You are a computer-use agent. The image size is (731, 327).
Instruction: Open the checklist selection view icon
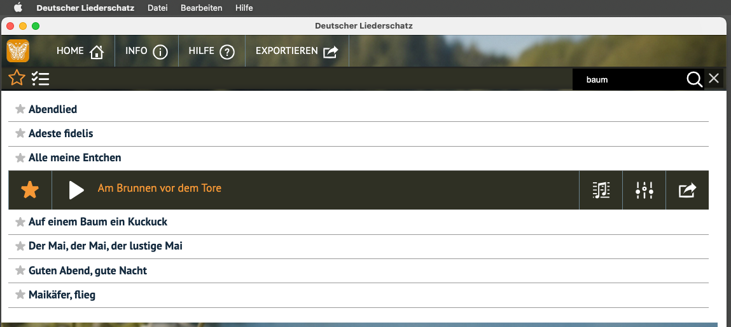pos(41,79)
